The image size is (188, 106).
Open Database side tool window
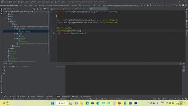tap(187, 24)
